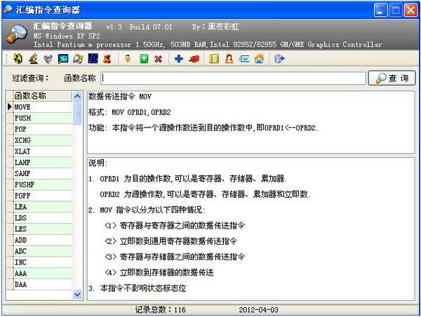The height and width of the screenshot is (317, 421).
Task: Click the blue plus toolbar icon
Action: (x=179, y=59)
